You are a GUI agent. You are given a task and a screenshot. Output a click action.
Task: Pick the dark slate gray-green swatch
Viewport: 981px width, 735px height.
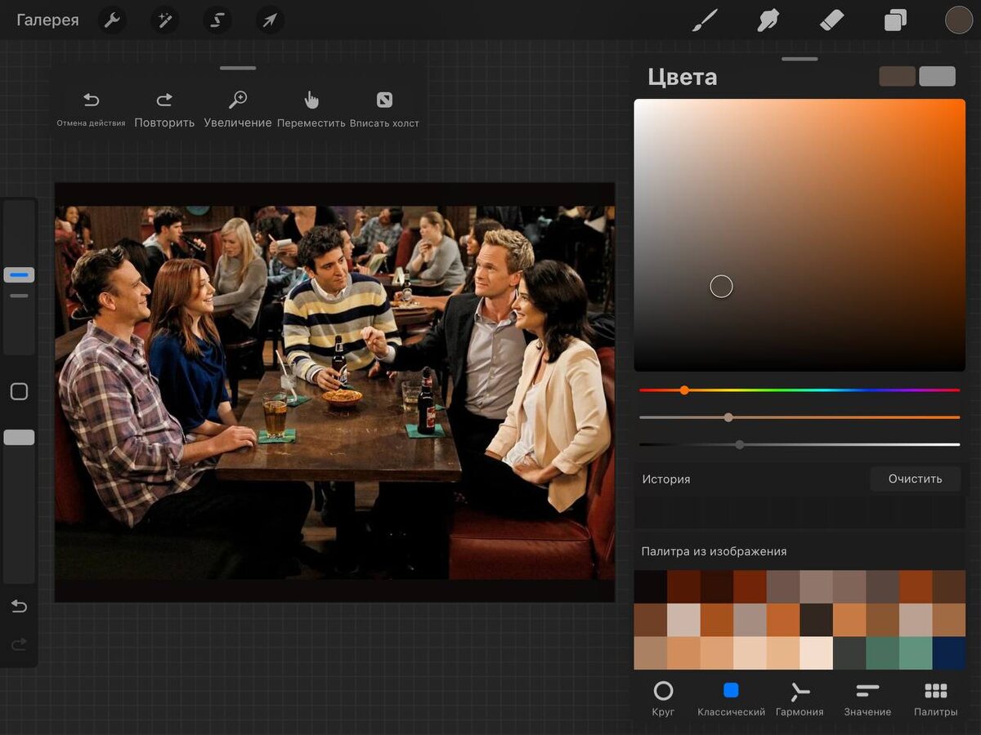tap(849, 653)
